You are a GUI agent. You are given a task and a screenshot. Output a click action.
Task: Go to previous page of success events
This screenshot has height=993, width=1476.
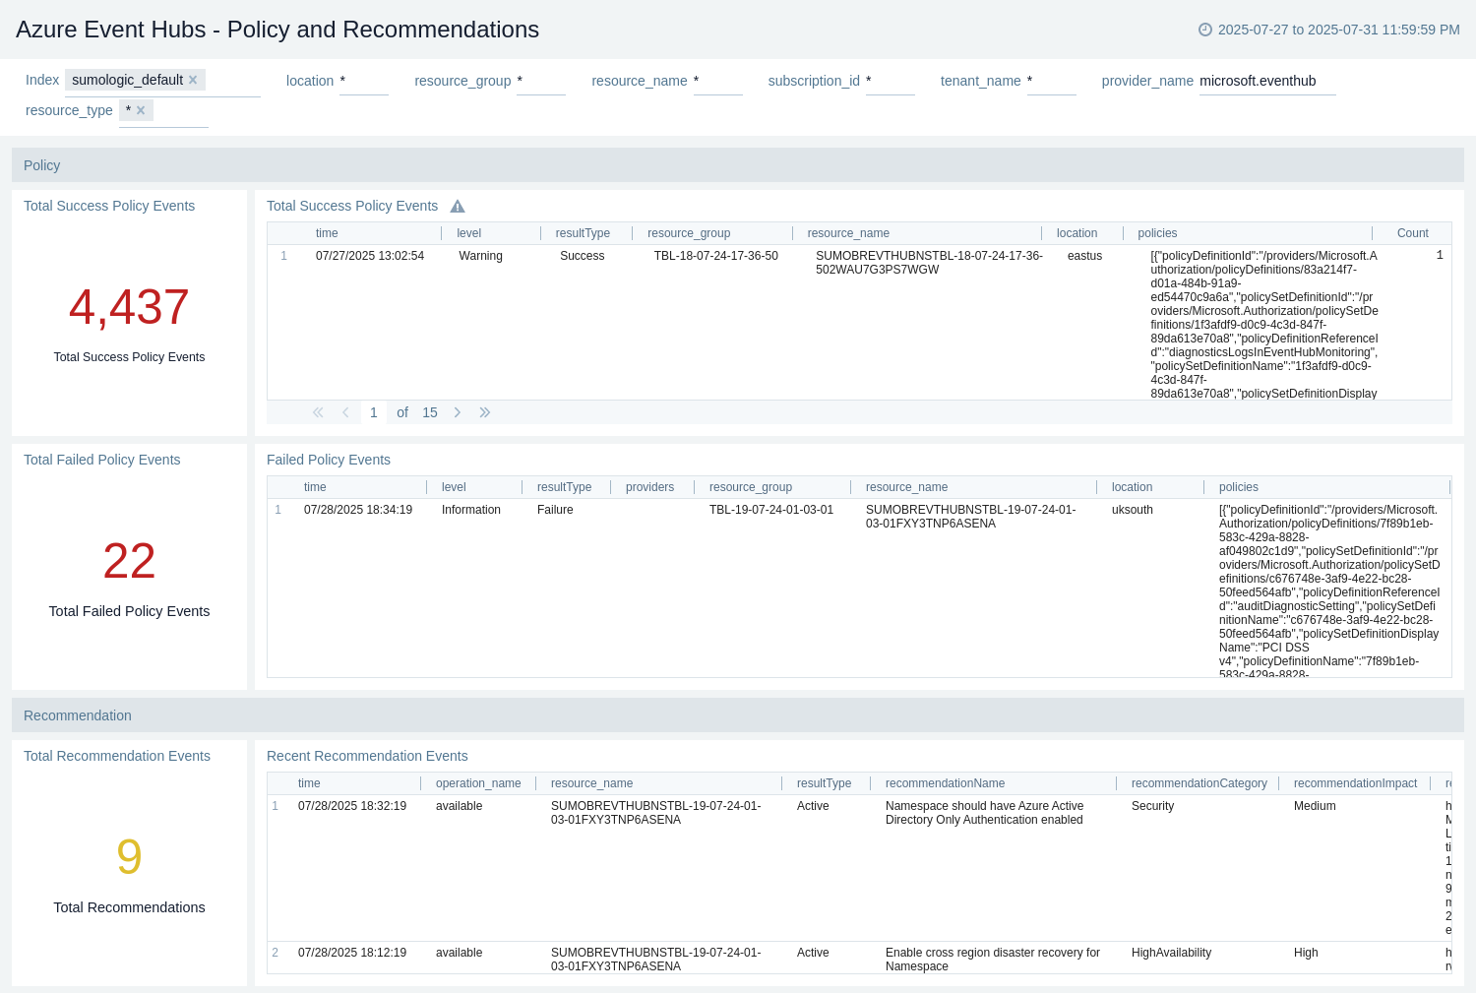[345, 412]
